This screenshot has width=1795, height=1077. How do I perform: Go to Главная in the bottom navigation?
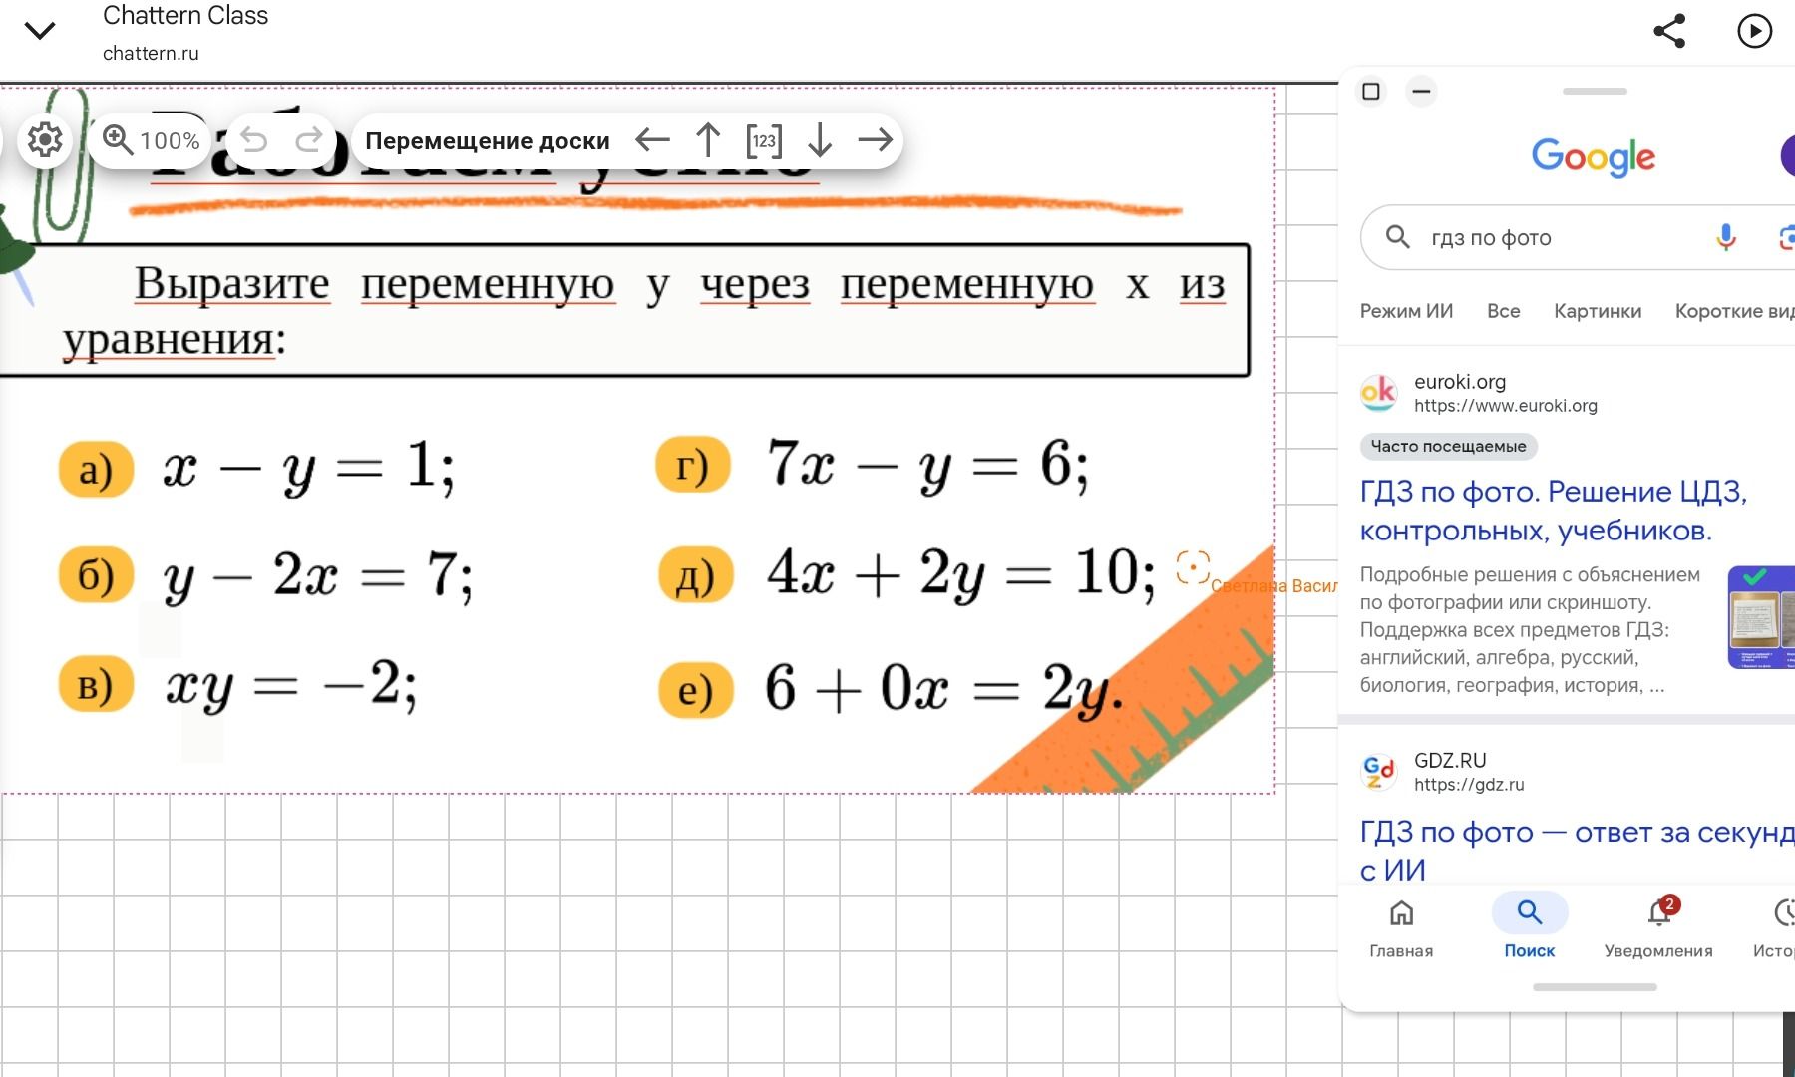point(1401,927)
